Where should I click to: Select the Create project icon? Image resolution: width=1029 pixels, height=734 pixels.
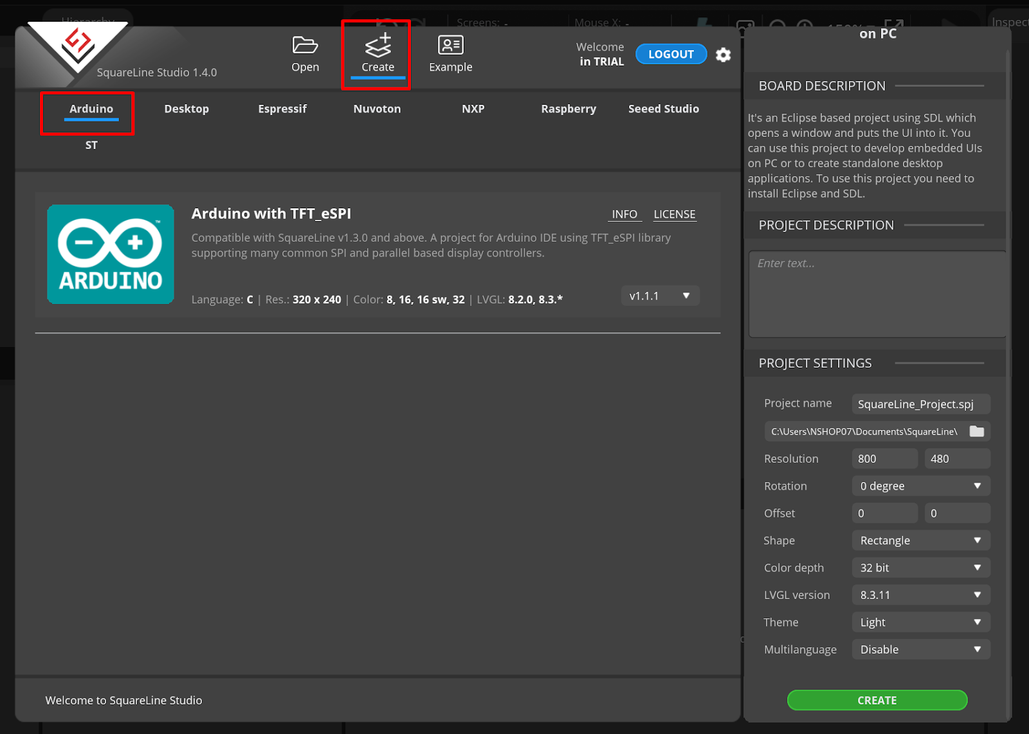click(378, 54)
